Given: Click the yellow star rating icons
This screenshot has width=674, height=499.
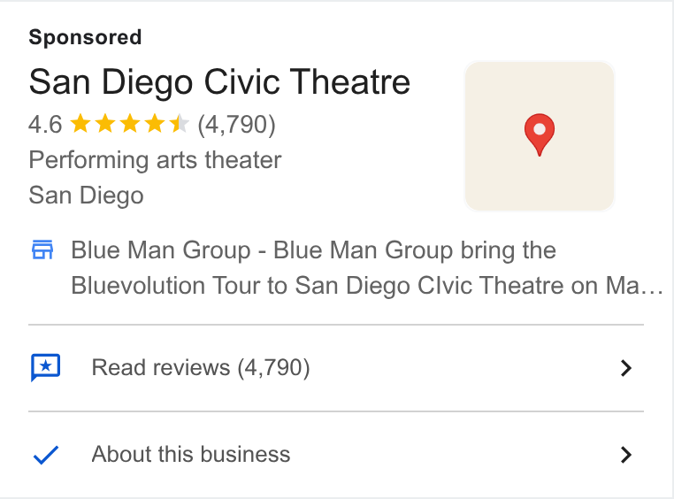Looking at the screenshot, I should point(129,124).
